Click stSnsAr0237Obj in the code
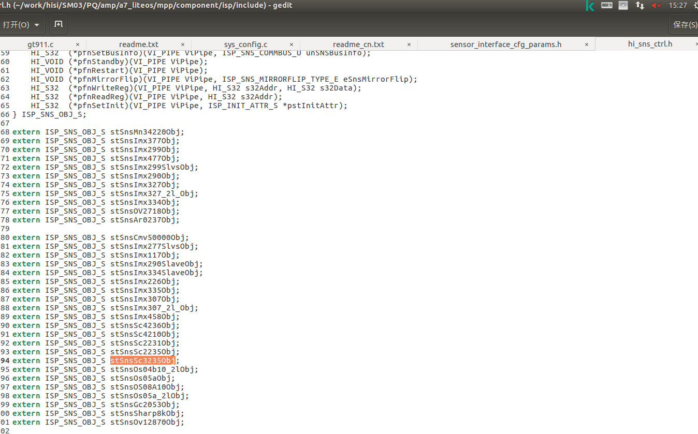 coord(143,220)
